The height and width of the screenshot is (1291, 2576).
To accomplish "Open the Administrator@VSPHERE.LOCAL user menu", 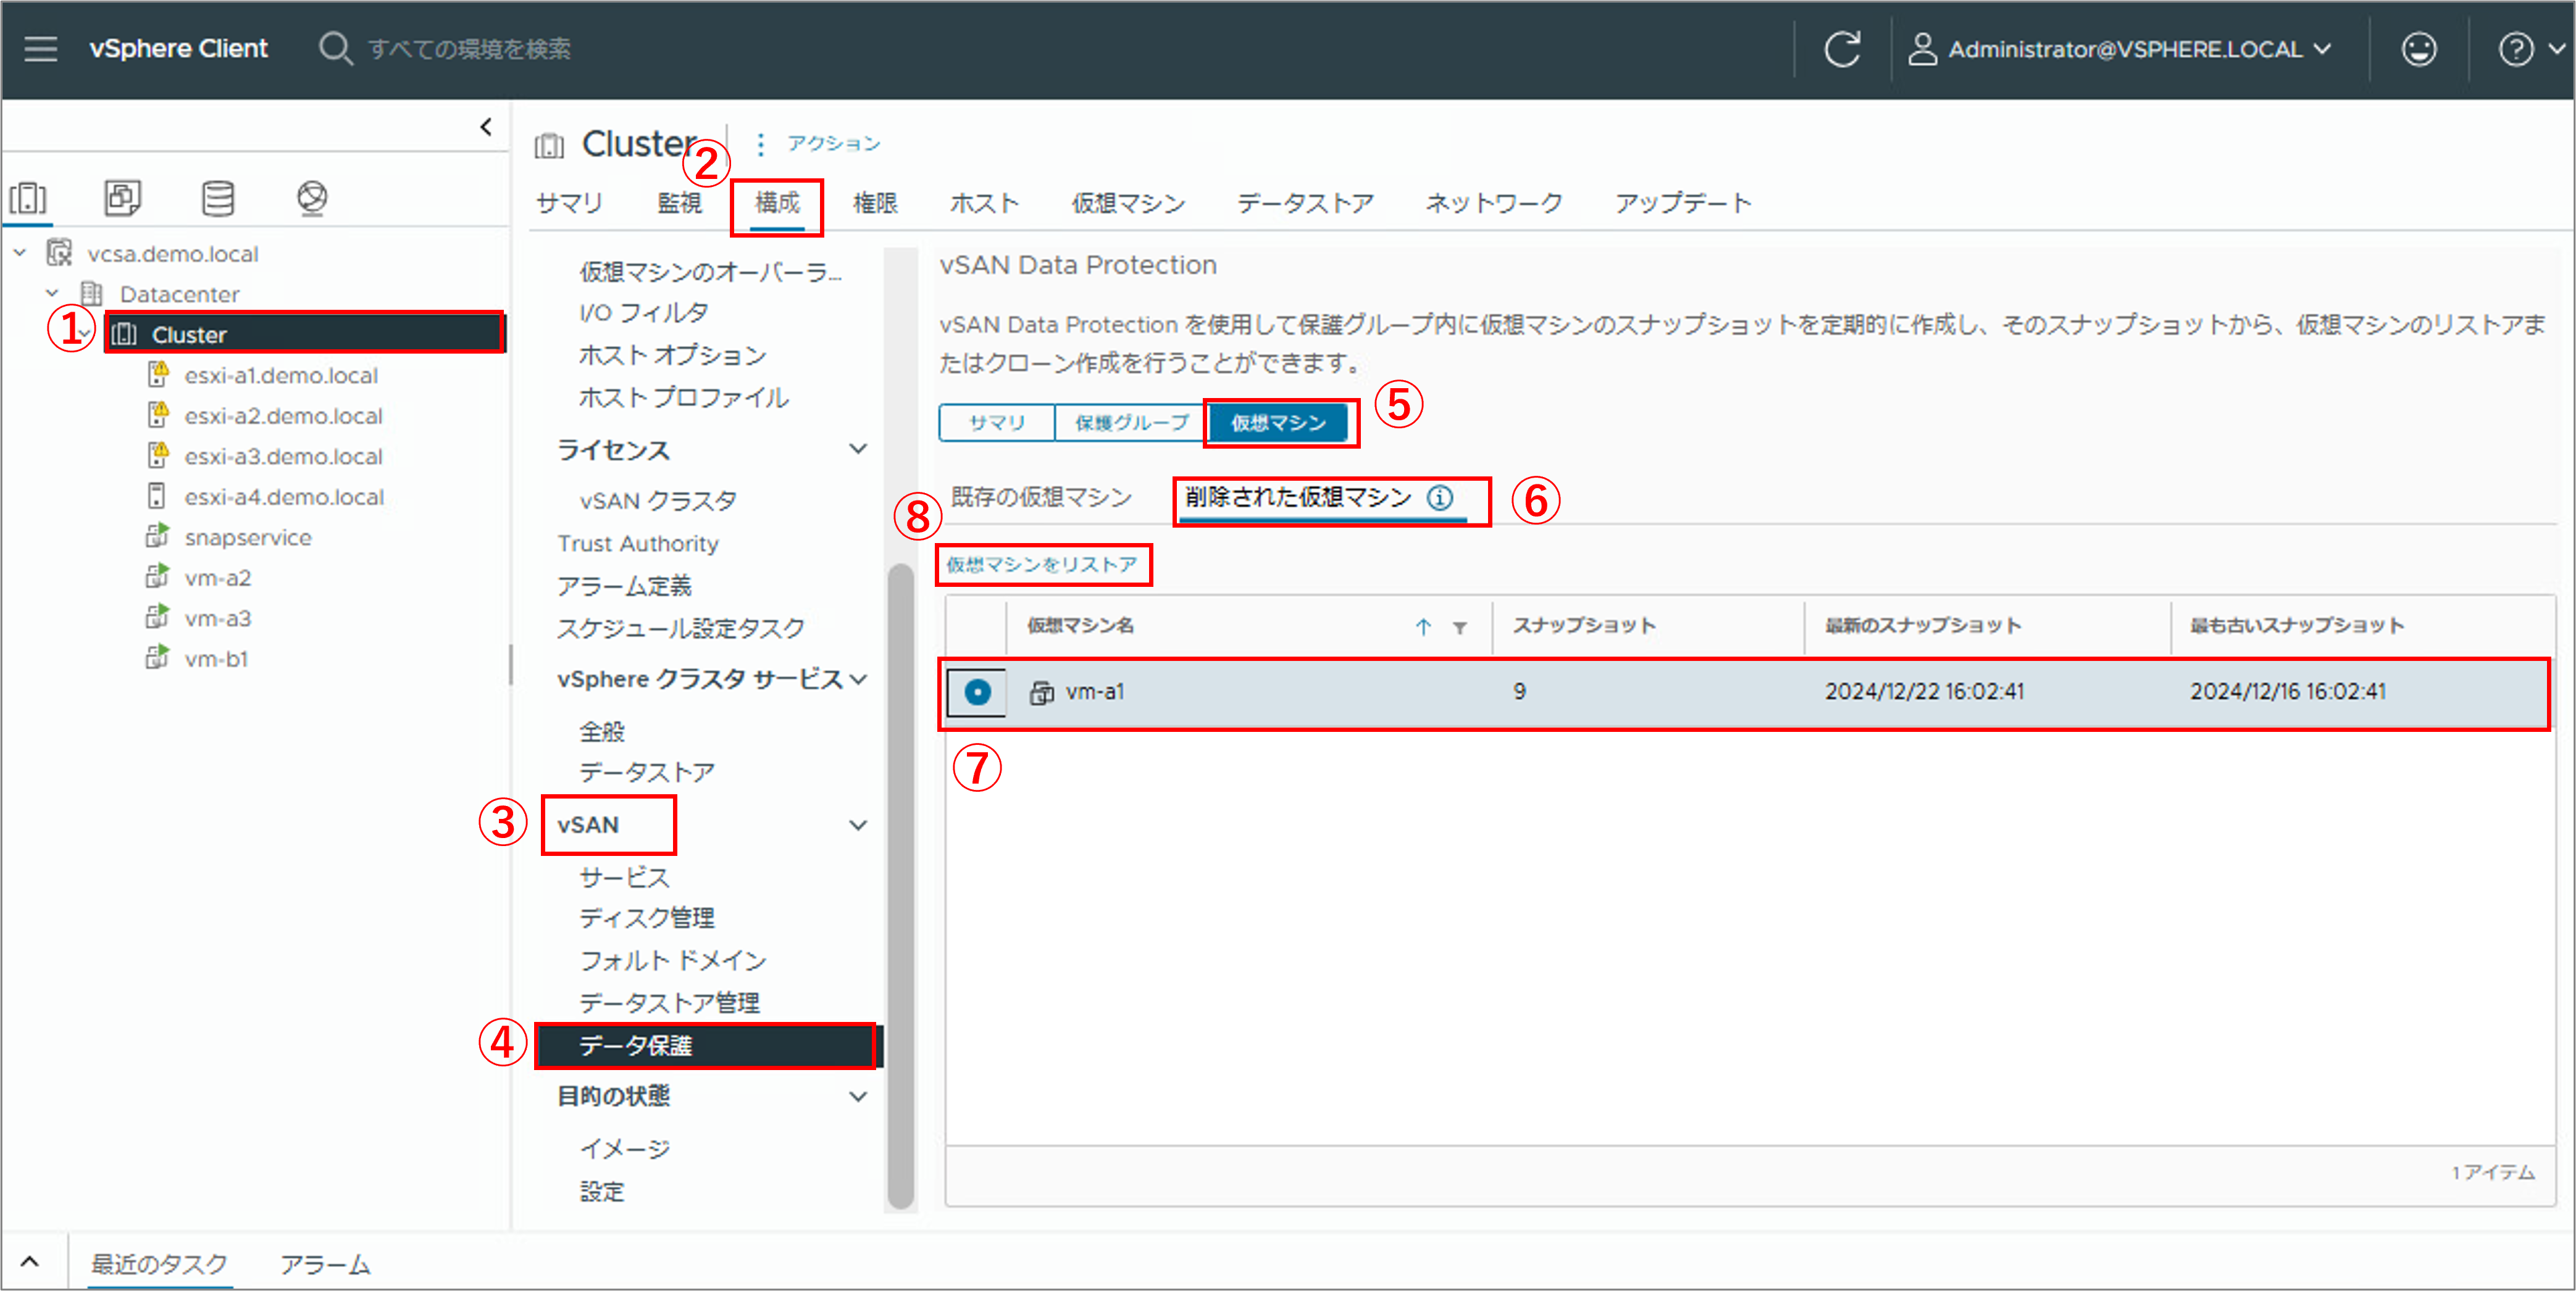I will [x=2120, y=48].
